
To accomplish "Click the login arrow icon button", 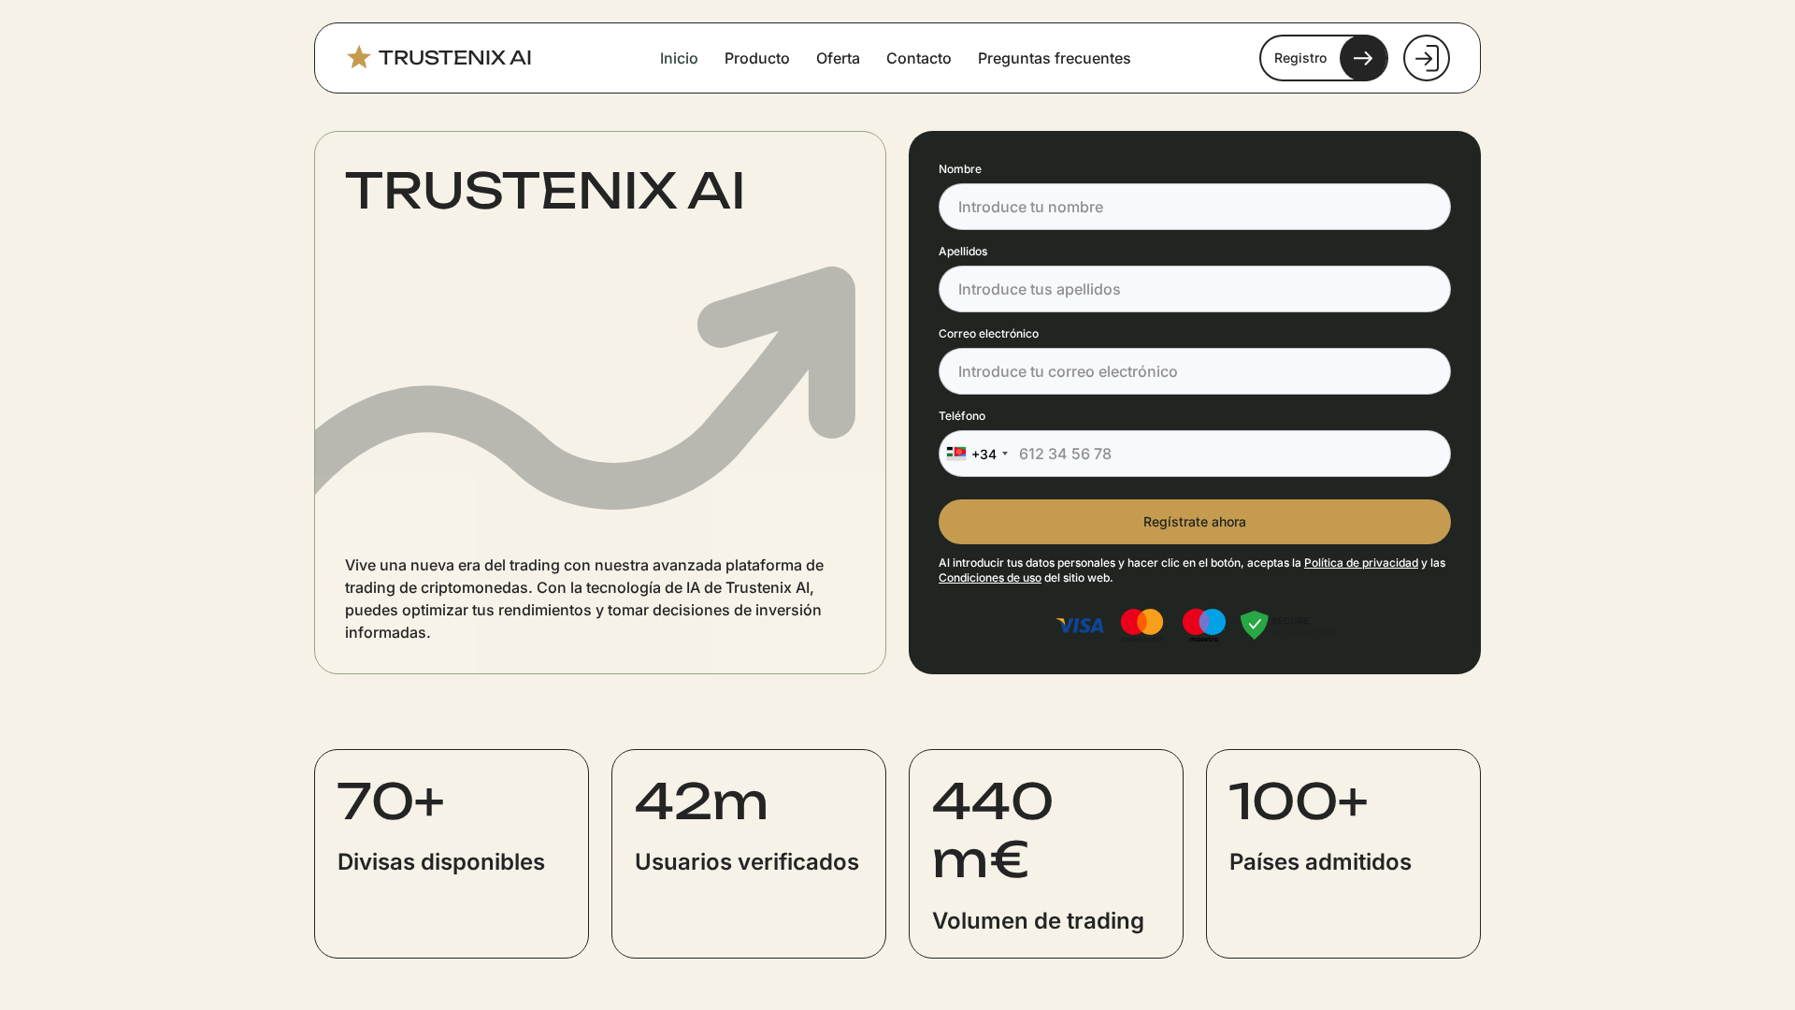I will point(1427,58).
